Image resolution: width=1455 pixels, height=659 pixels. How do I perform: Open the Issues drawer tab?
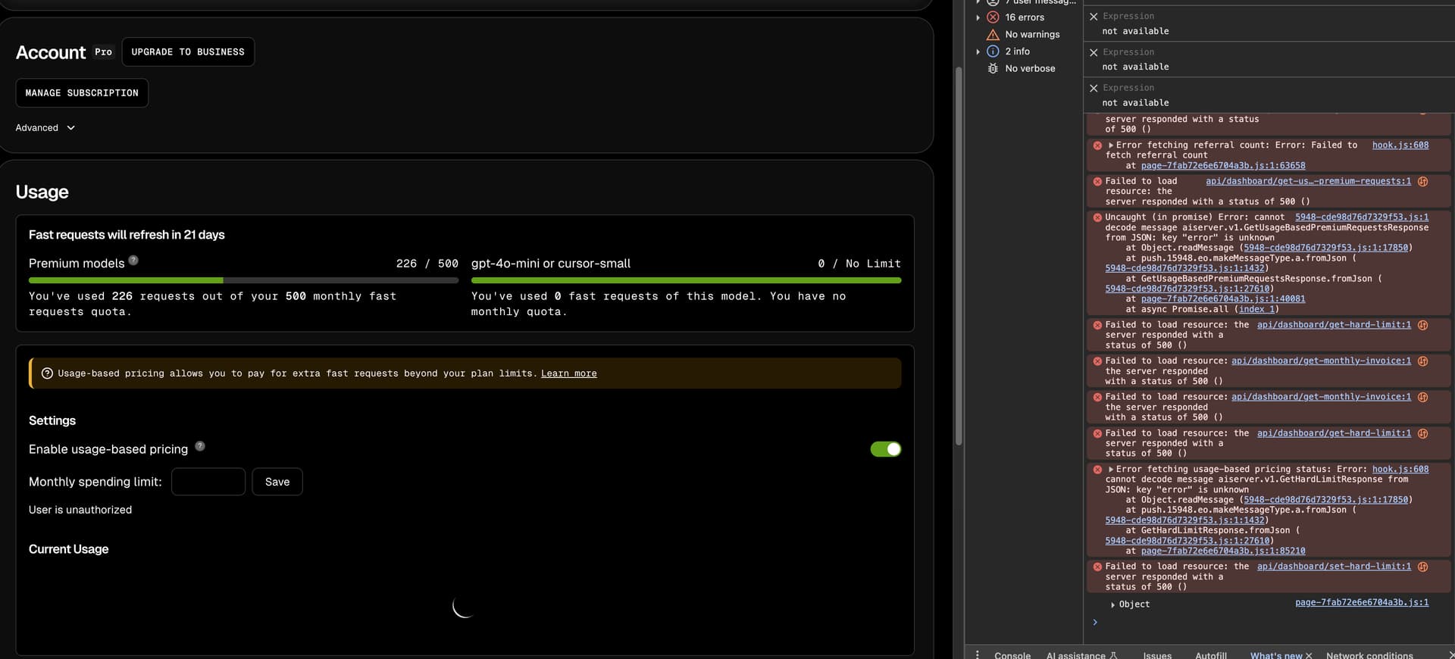click(1157, 655)
